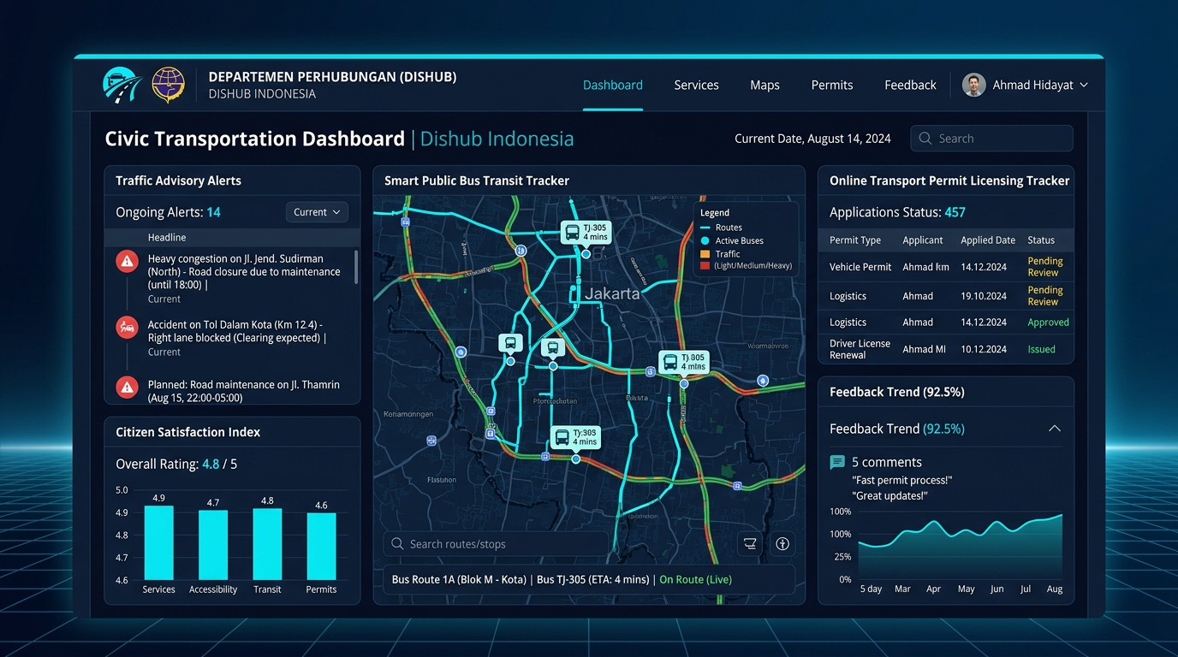This screenshot has height=657, width=1178.
Task: Open the Ahmad Hidayat user menu chevron
Action: (1084, 85)
